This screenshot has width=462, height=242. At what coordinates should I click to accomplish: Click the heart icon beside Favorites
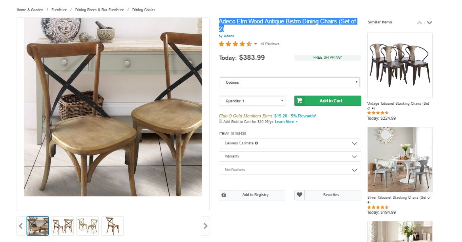(300, 195)
